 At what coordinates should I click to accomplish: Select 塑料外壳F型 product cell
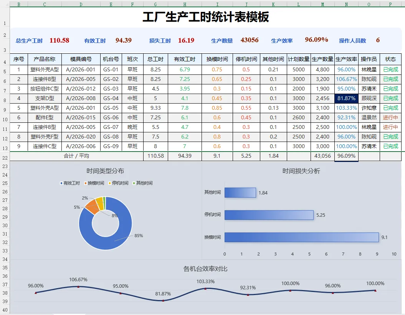coord(45,137)
